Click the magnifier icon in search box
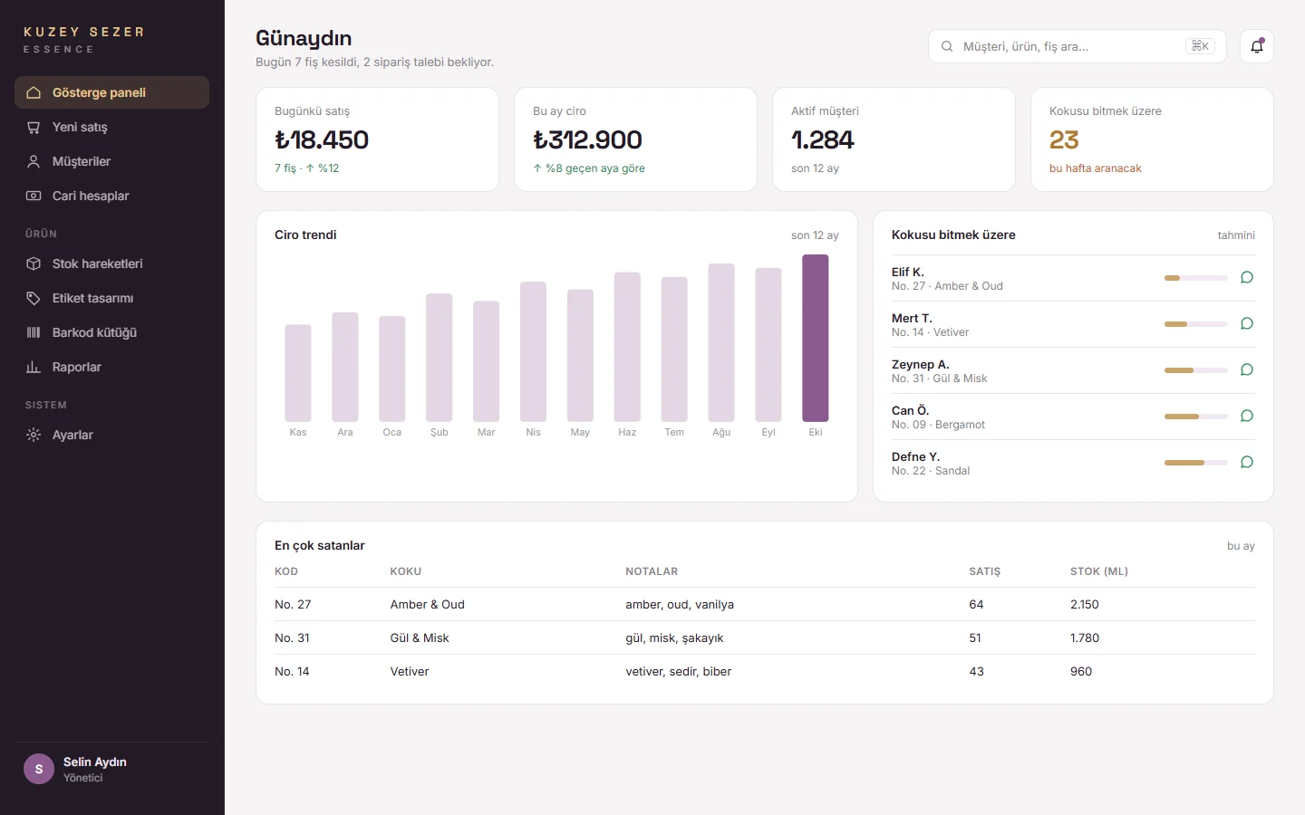Screen dimensions: 1305x815 tap(947, 46)
